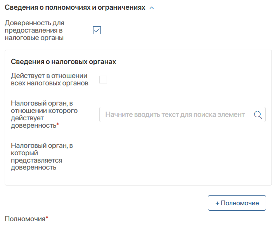The height and width of the screenshot is (227, 275).
Task: Click placeholder text «Начните вводить текст для поиска»
Action: (175, 114)
